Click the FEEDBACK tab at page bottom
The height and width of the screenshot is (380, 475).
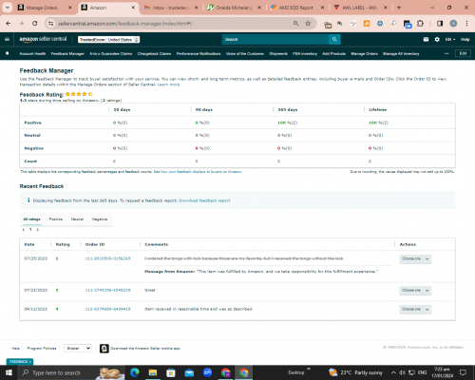(x=20, y=362)
